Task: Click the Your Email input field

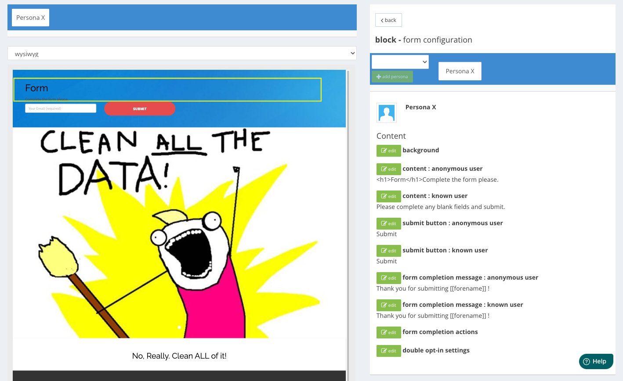Action: point(61,108)
